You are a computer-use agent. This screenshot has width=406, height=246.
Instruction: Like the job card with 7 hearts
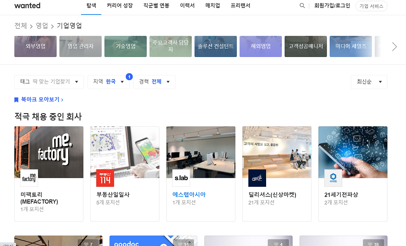(x=88, y=243)
